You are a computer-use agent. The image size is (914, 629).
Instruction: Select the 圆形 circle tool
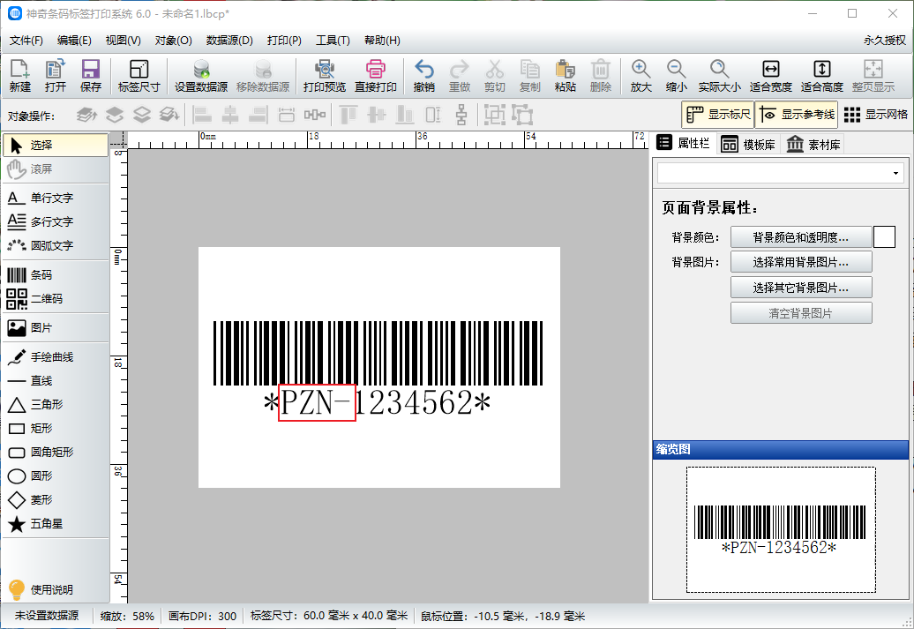(56, 476)
